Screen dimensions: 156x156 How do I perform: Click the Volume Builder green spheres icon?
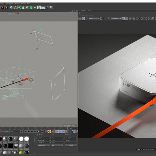pyautogui.click(x=31, y=7)
